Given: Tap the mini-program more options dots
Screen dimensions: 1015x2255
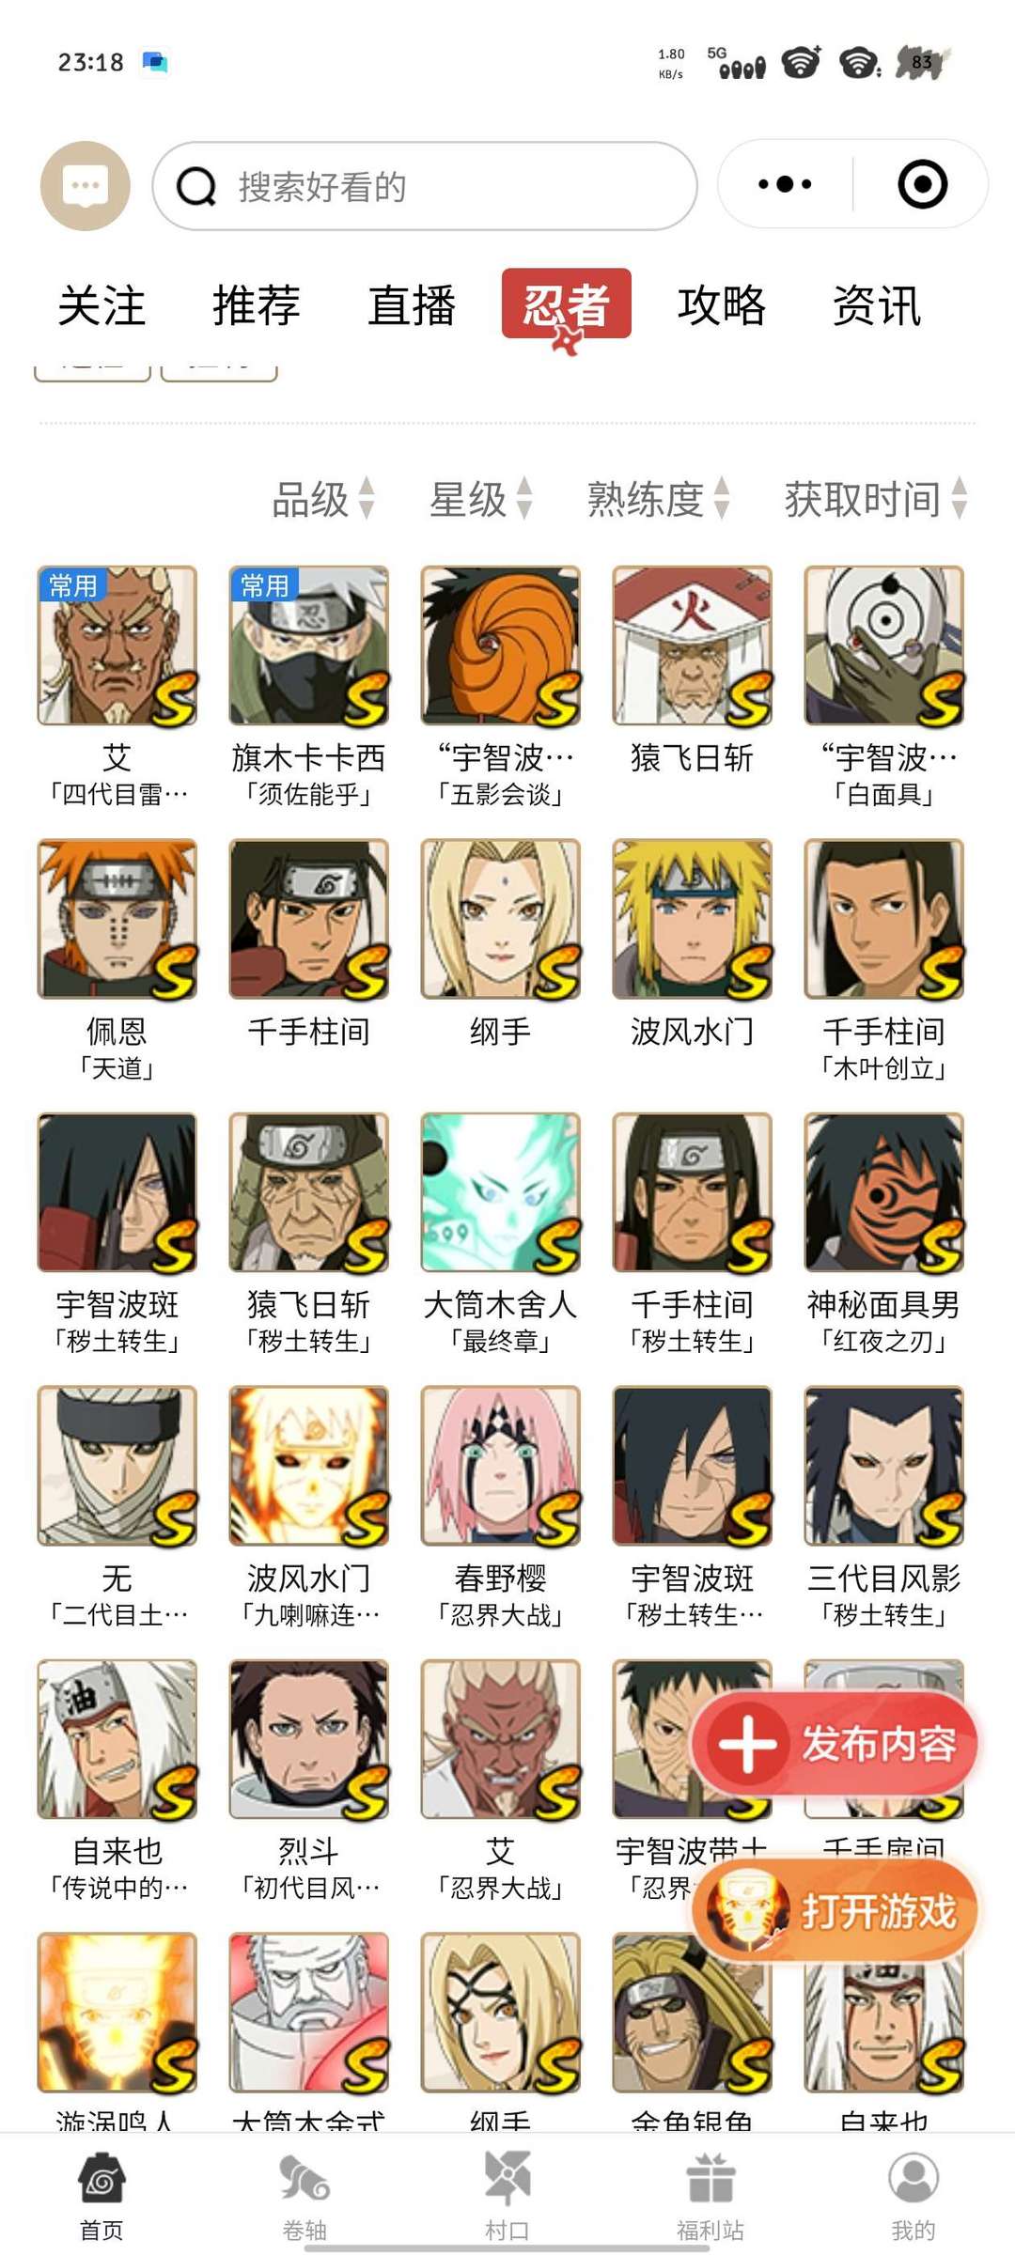Looking at the screenshot, I should point(785,184).
